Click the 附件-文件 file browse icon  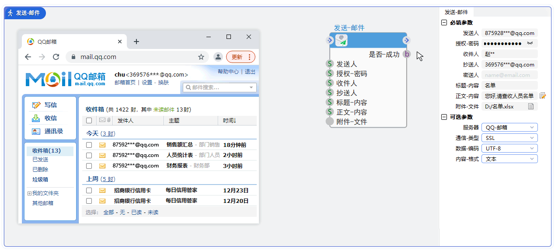(531, 106)
